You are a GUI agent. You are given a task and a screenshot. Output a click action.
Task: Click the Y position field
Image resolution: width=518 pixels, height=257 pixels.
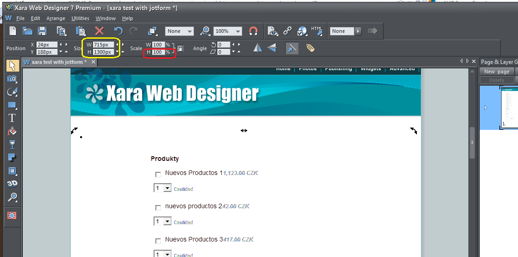click(x=47, y=52)
